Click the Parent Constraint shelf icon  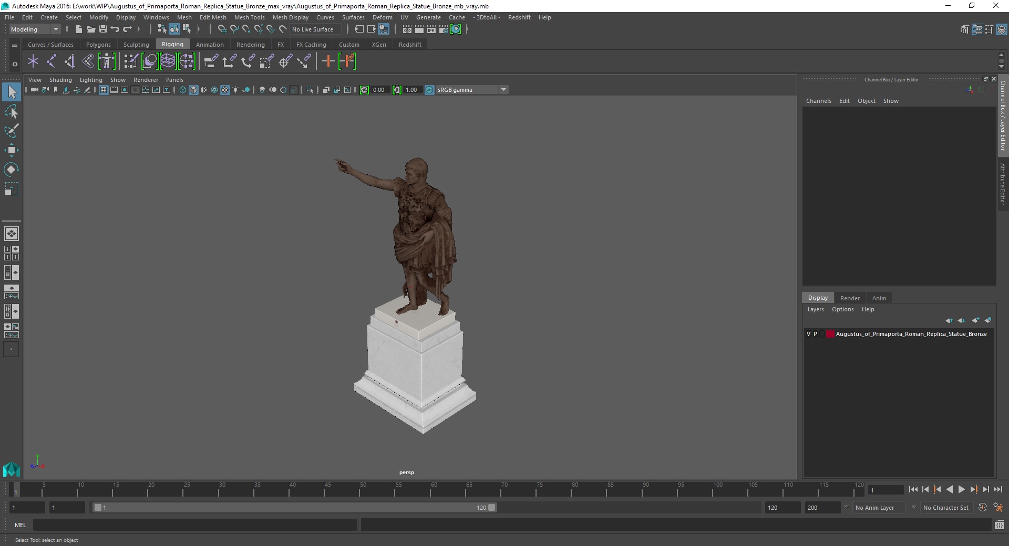pyautogui.click(x=211, y=61)
